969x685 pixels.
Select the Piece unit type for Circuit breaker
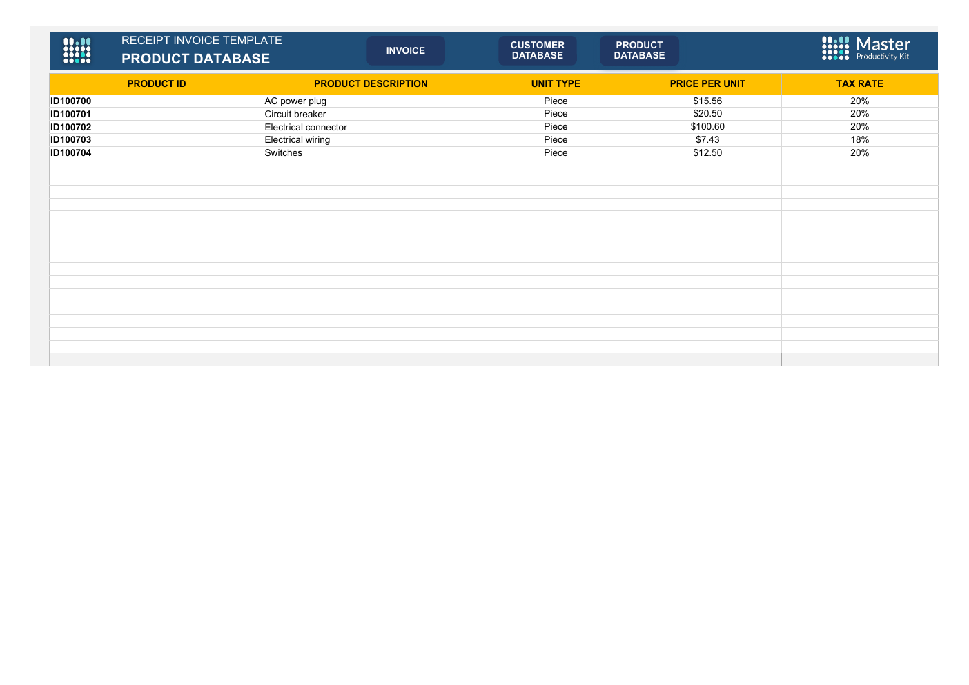click(556, 115)
